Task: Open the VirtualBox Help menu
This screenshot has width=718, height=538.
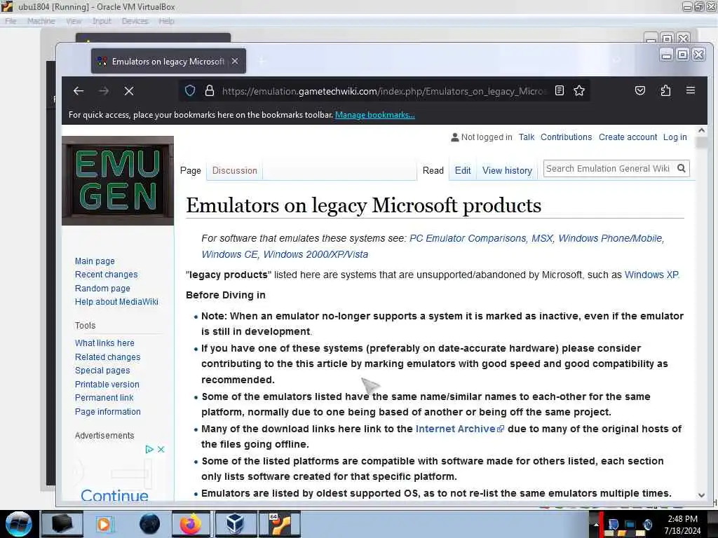Action: [166, 21]
